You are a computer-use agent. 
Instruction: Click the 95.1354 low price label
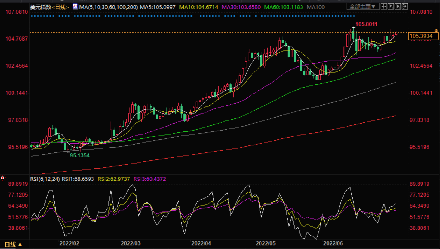click(x=80, y=155)
